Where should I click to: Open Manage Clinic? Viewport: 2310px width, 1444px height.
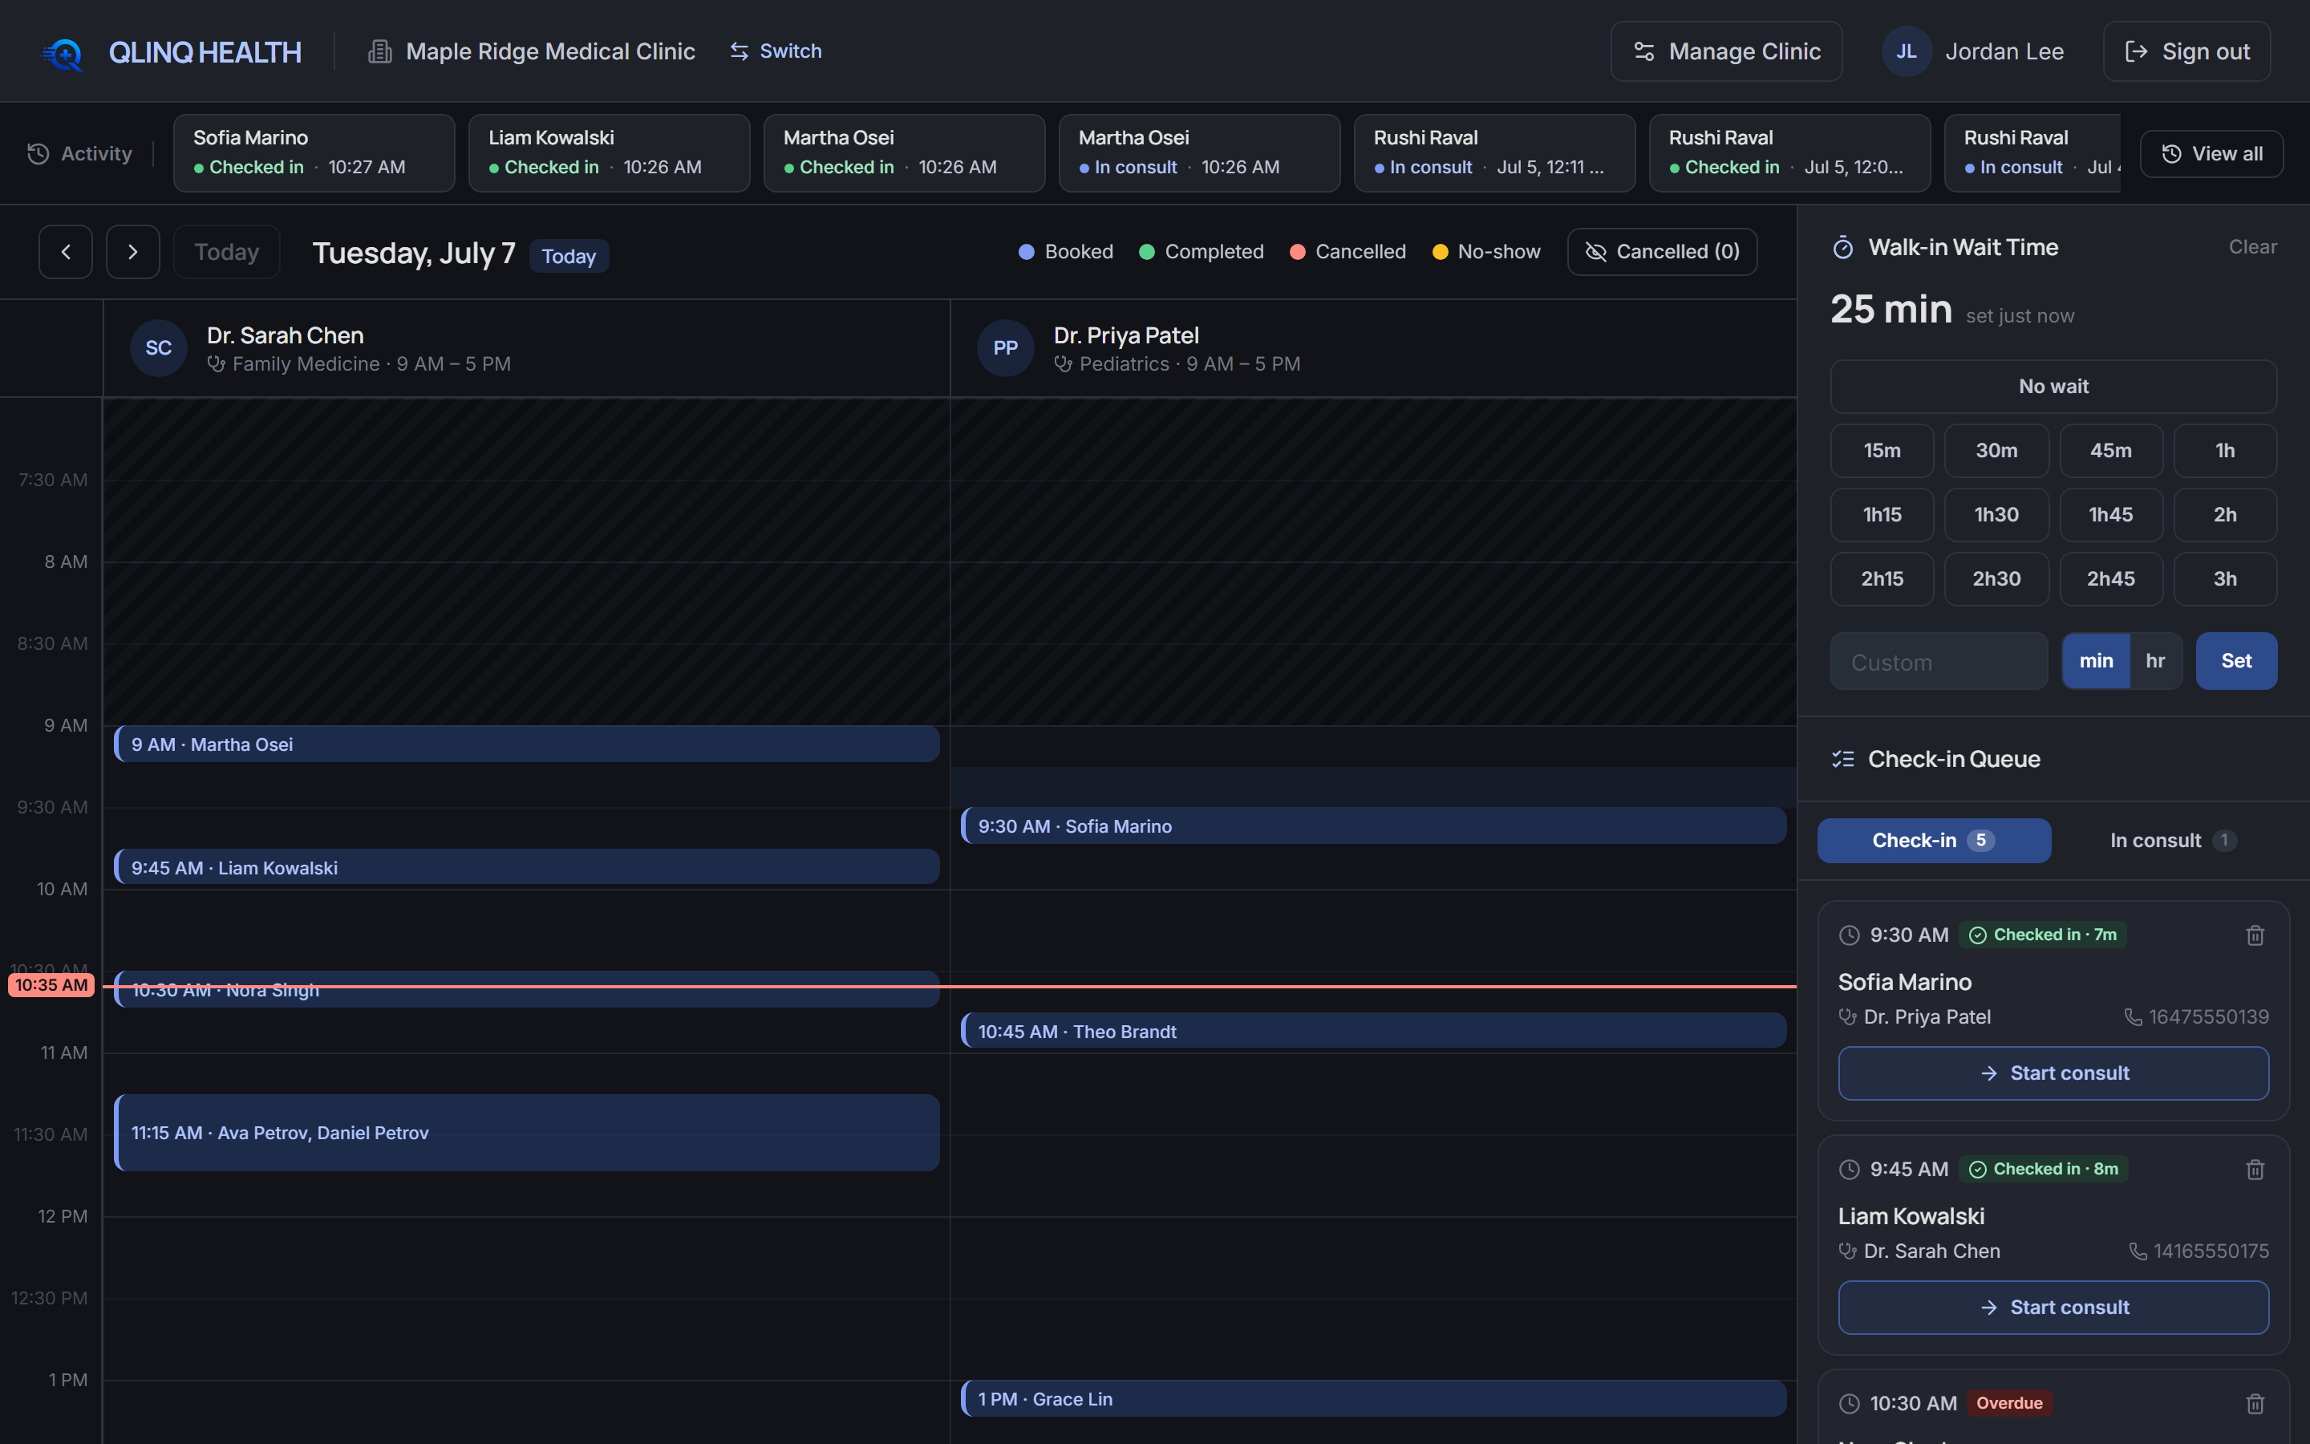pos(1726,51)
